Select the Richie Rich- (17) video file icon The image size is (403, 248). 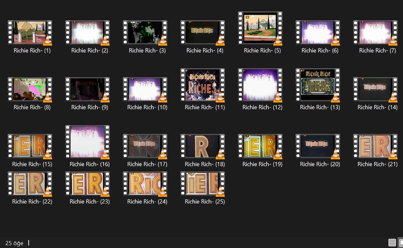[x=145, y=145]
